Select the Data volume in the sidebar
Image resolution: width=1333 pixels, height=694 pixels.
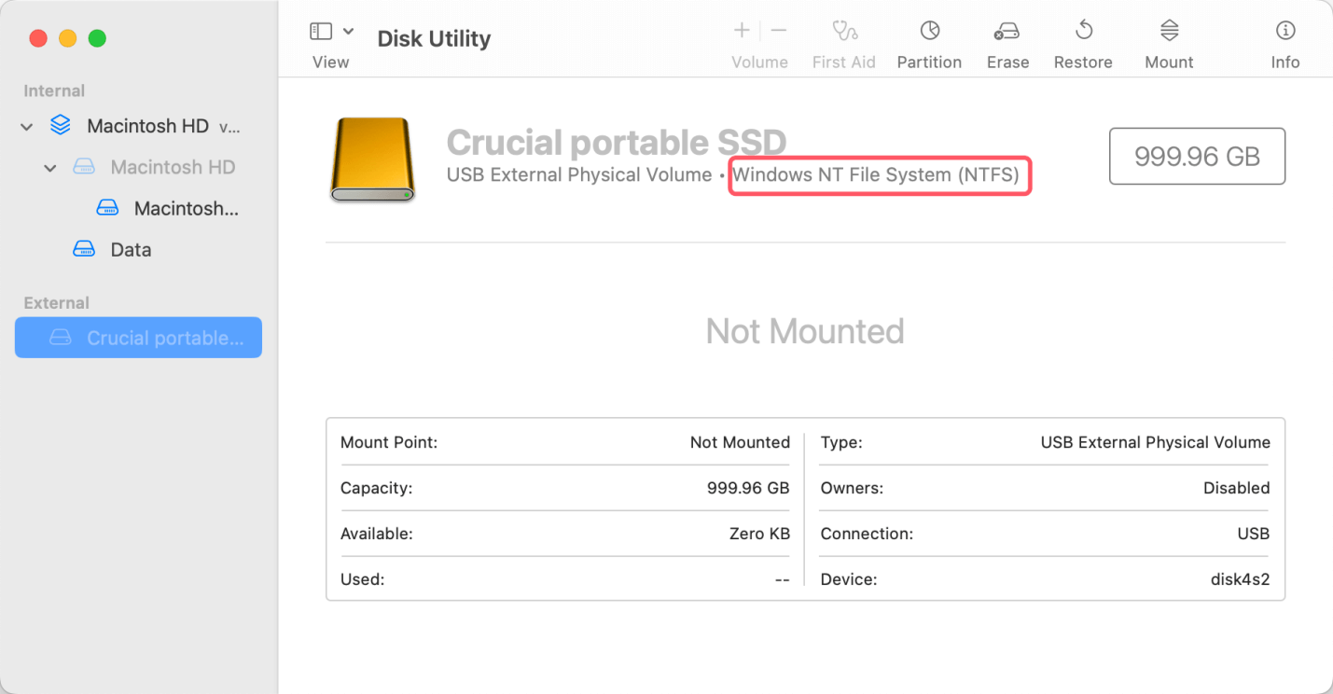click(131, 249)
